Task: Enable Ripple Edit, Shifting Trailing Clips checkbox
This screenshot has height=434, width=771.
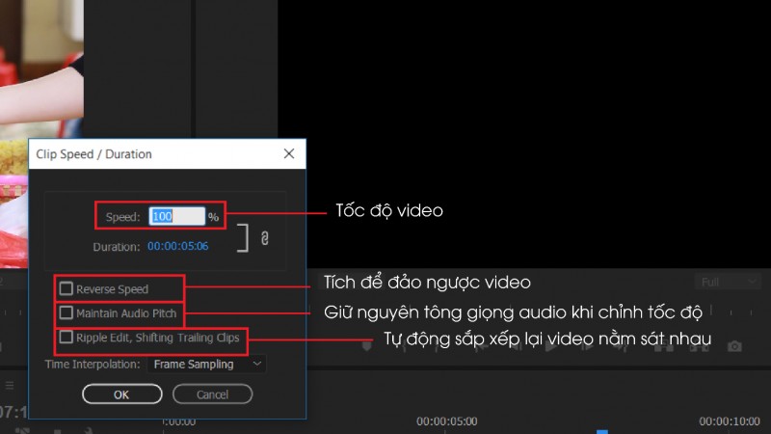Action: (x=66, y=337)
